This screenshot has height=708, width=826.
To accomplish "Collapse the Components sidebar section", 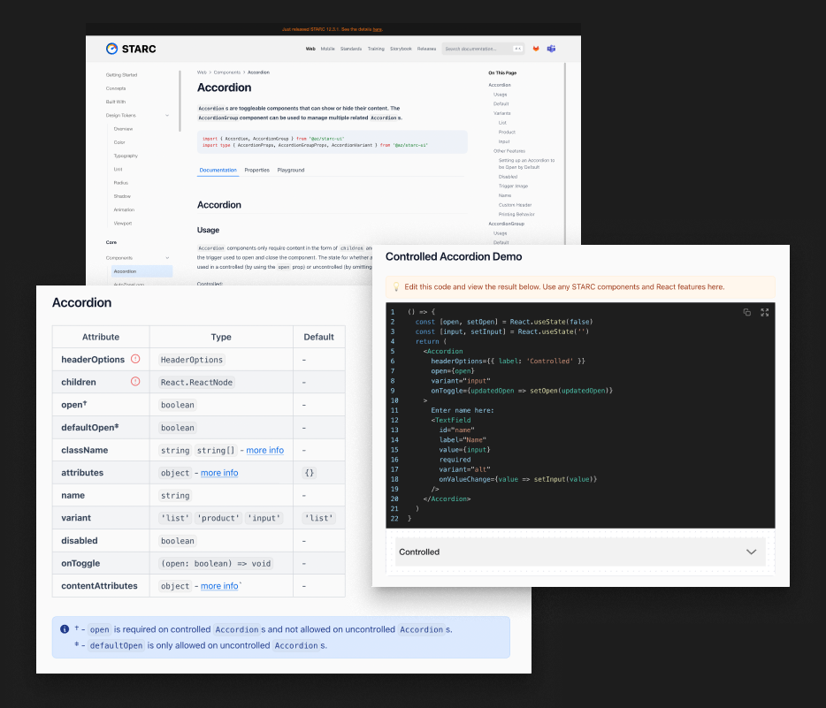I will (167, 258).
